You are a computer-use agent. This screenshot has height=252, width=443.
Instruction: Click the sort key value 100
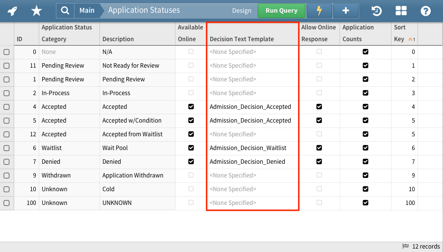pyautogui.click(x=410, y=202)
